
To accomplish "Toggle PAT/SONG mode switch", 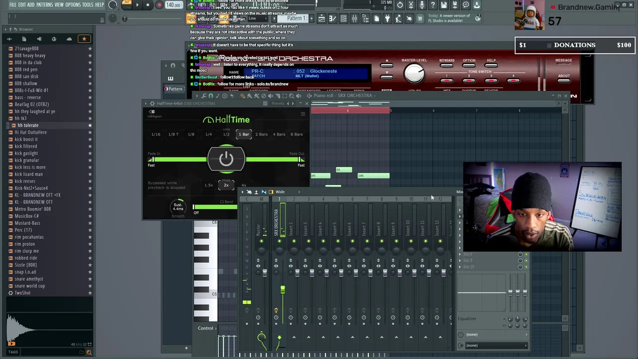I will [126, 5].
